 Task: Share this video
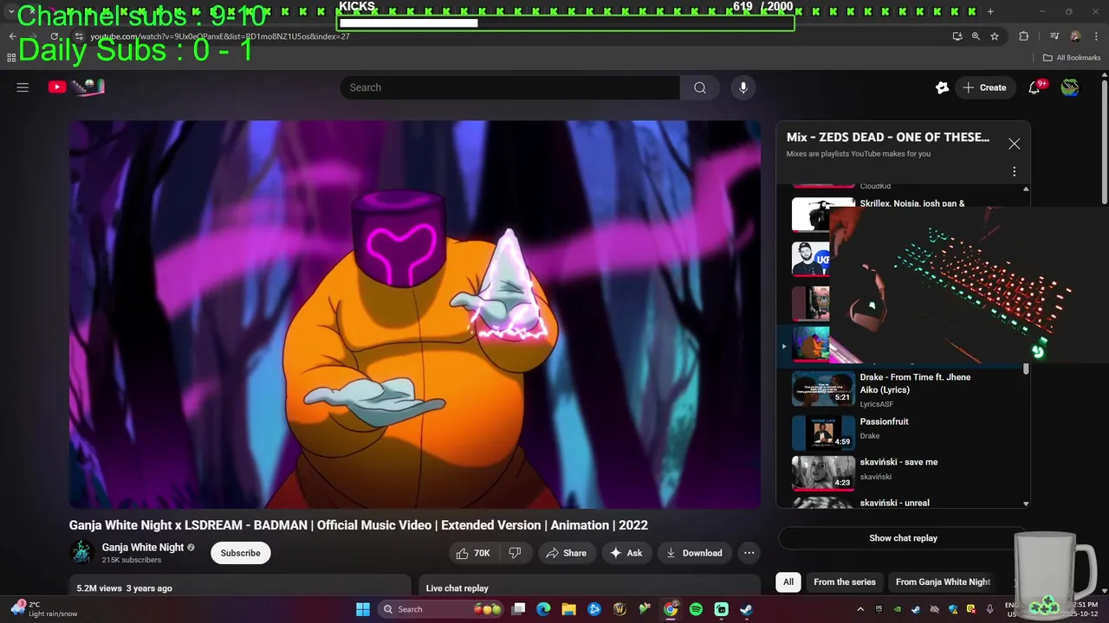(567, 553)
